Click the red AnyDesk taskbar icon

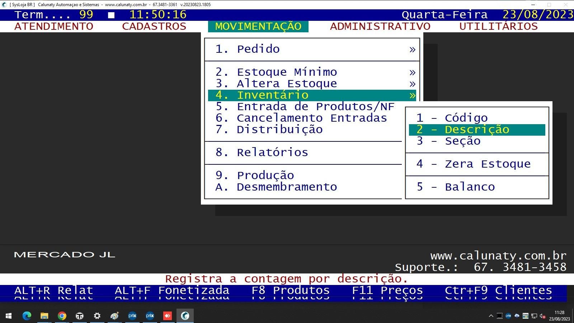coord(168,316)
